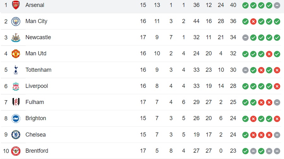Select the Man Utd club logo
The image size is (284, 159).
point(16,54)
